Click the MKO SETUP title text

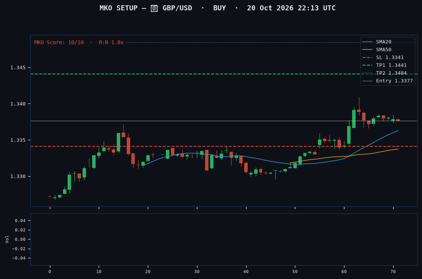(118, 8)
